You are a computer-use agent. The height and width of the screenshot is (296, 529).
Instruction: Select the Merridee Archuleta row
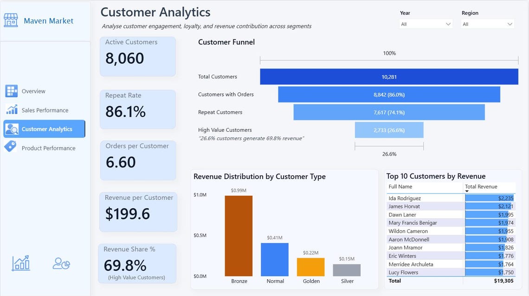[451, 264]
